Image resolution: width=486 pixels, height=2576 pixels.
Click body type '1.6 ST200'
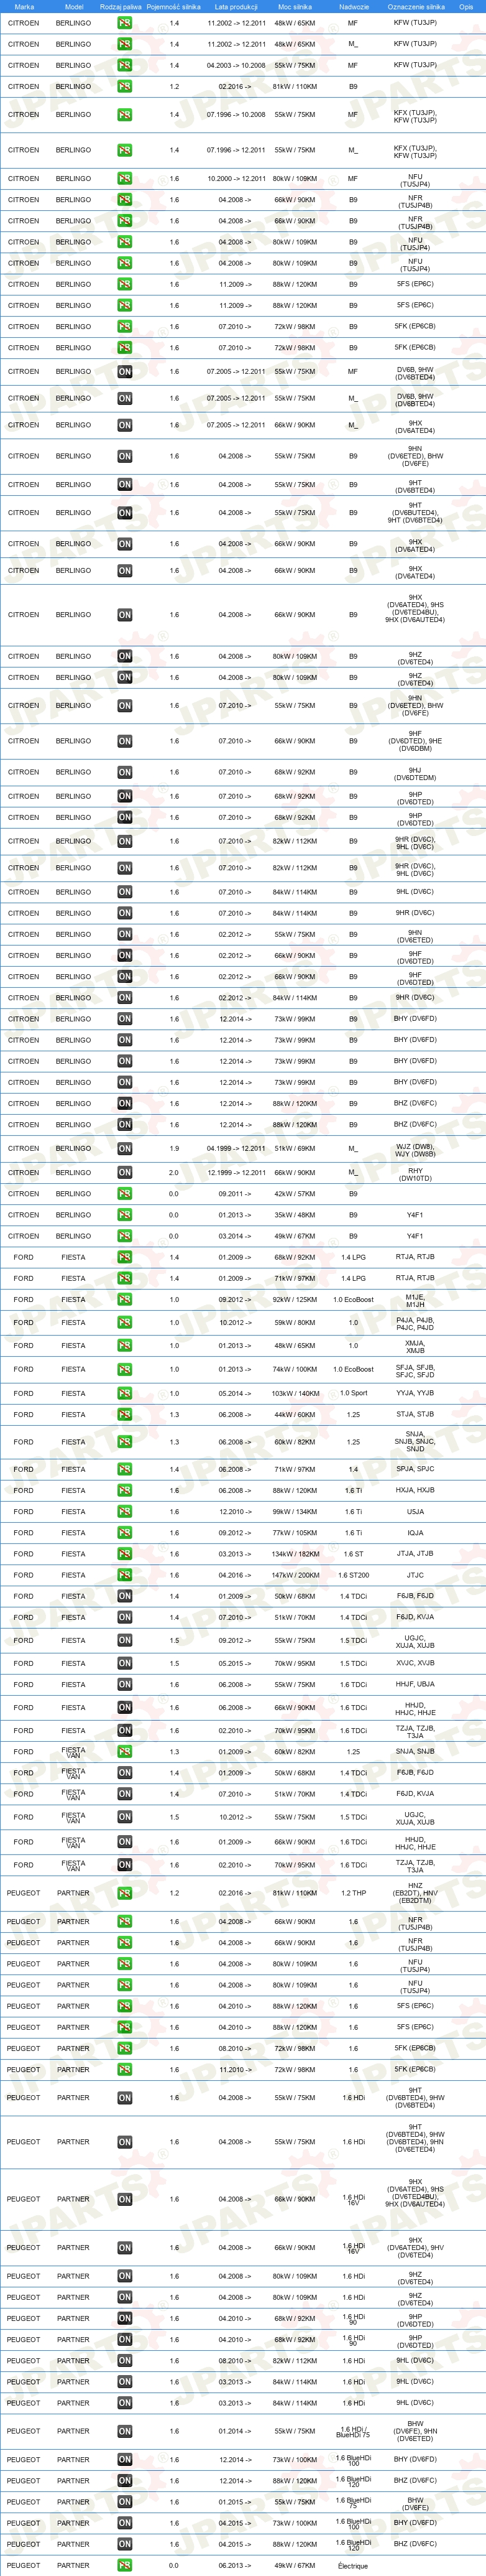coord(353,1575)
